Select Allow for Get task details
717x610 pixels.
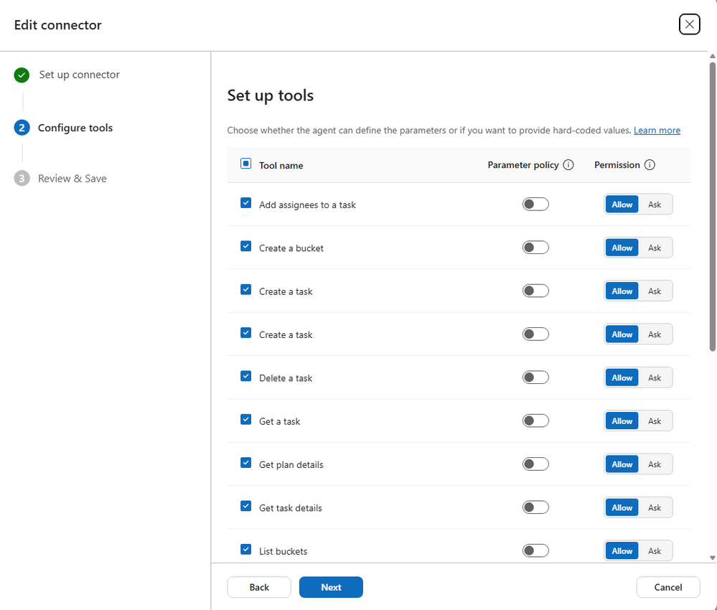click(x=622, y=507)
